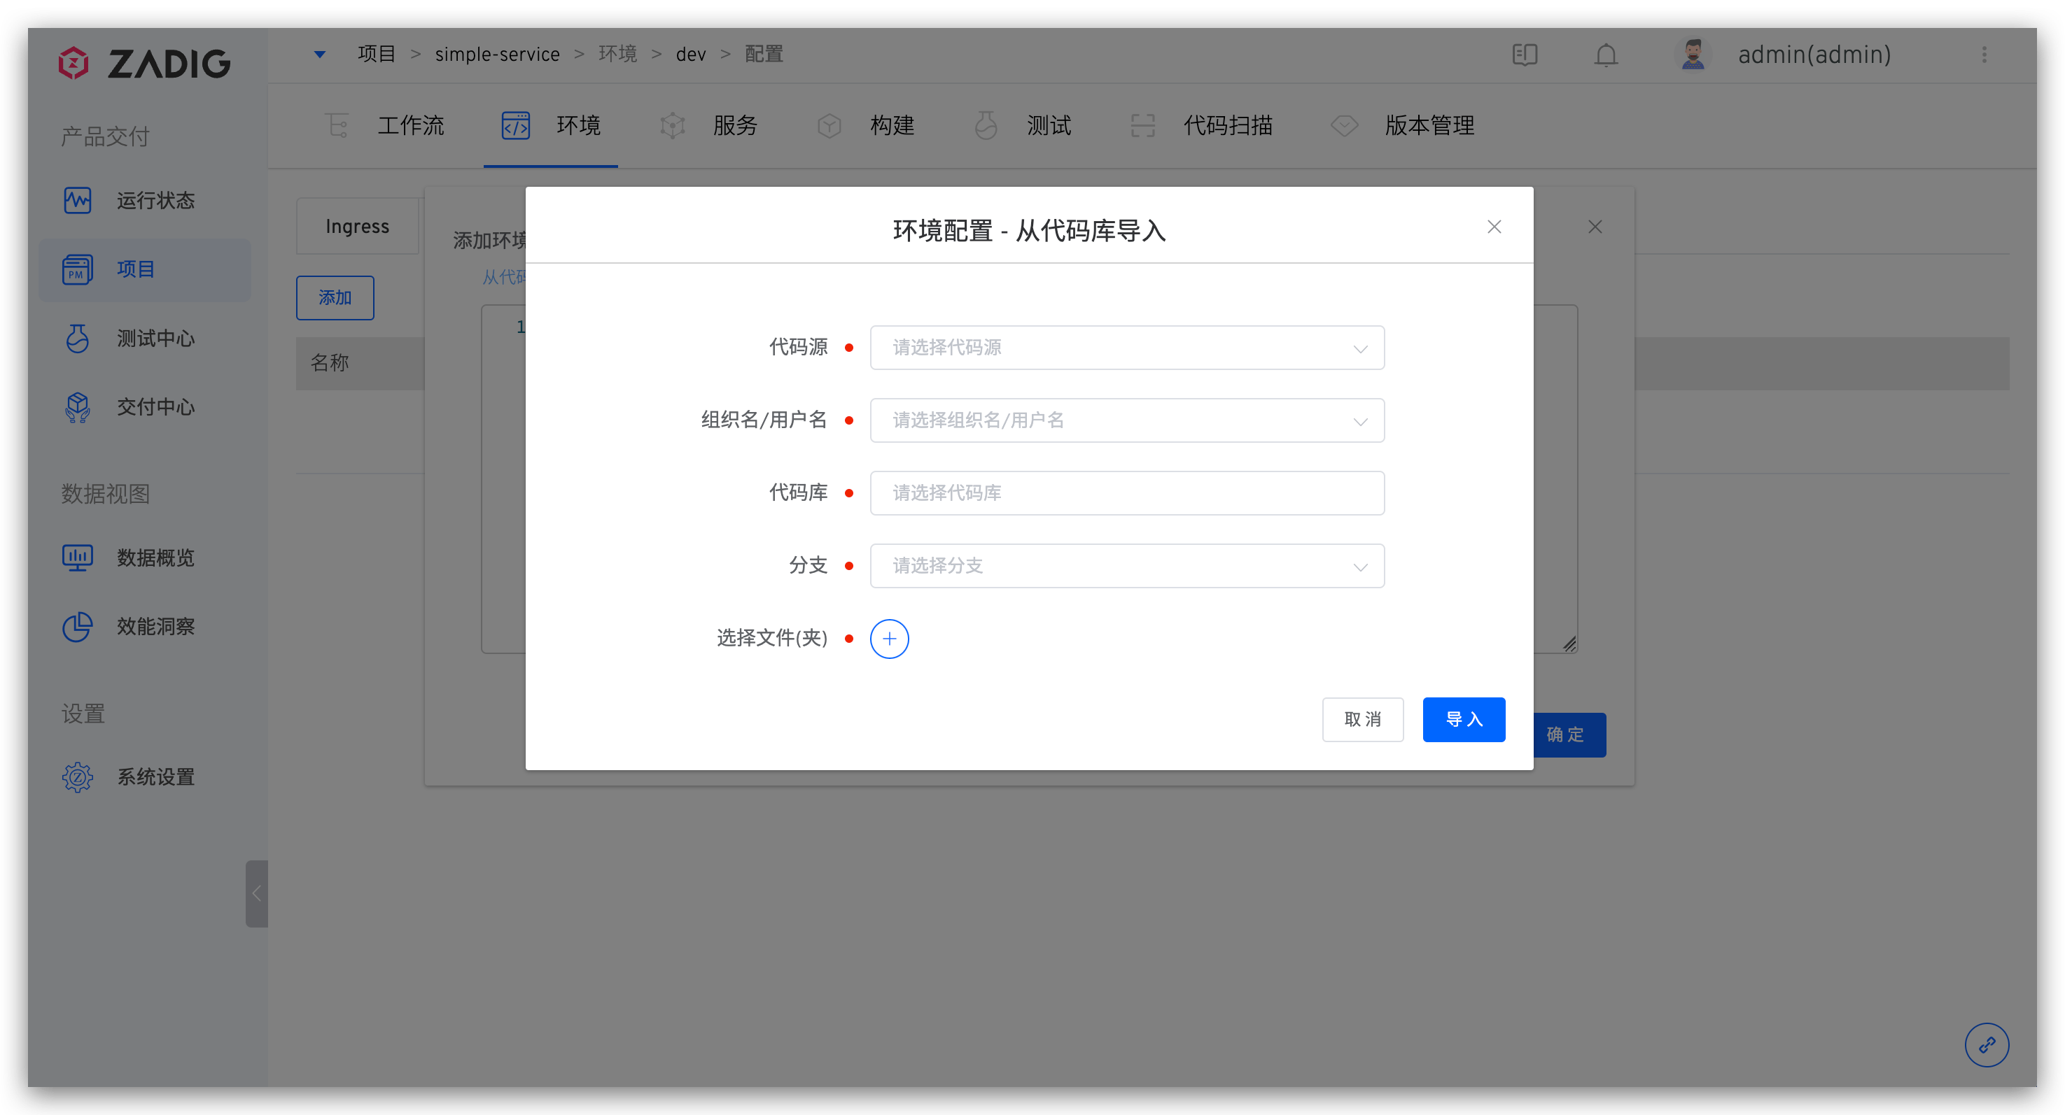Switch to the 工作流 tab
2065x1115 pixels.
click(409, 126)
